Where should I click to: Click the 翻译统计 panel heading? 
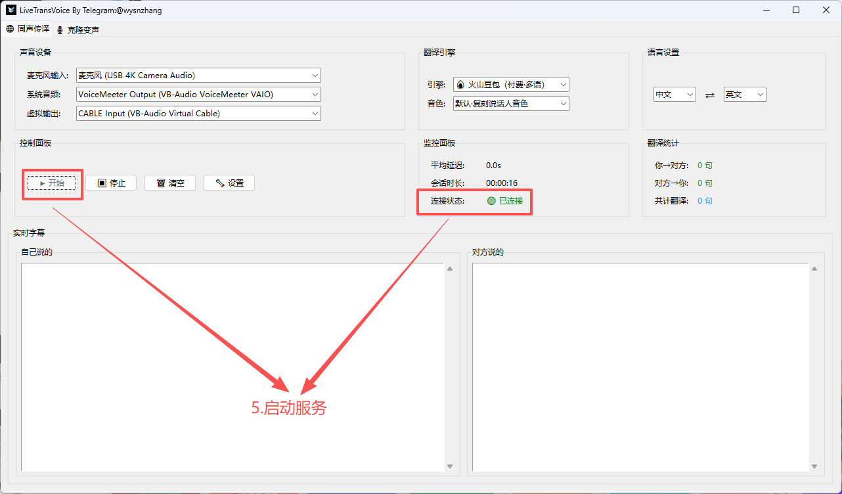coord(663,143)
